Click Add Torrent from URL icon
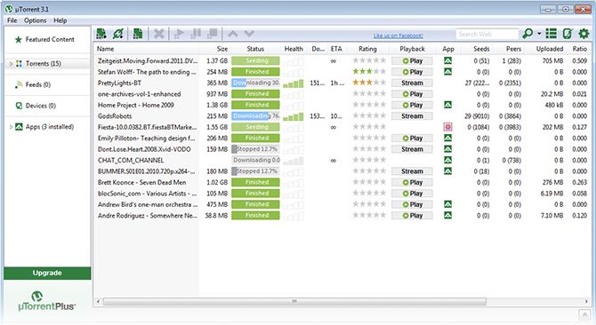Image resolution: width=596 pixels, height=325 pixels. click(117, 34)
